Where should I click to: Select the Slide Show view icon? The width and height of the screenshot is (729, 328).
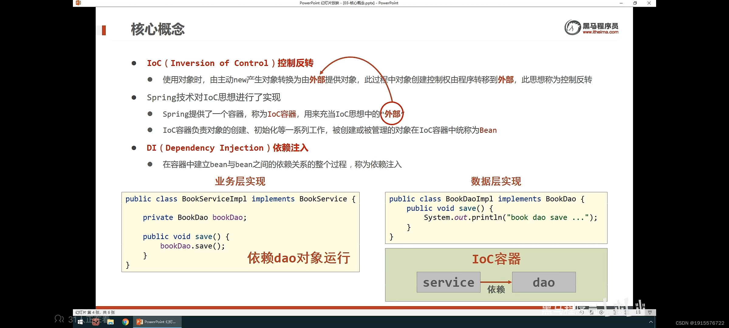[650, 312]
